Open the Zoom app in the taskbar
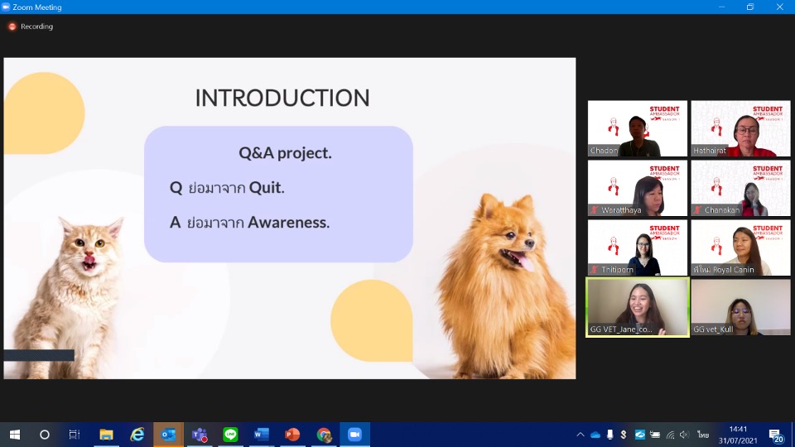The height and width of the screenshot is (447, 795). click(x=354, y=435)
